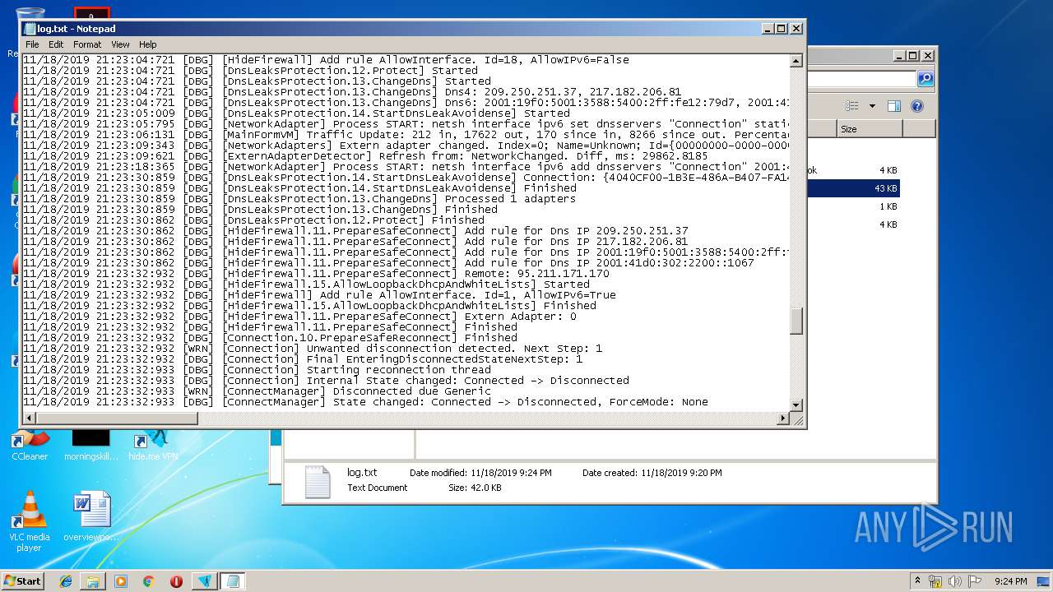Click the Notepad horizontal scrollbar right arrow
Image resolution: width=1053 pixels, height=592 pixels.
783,419
